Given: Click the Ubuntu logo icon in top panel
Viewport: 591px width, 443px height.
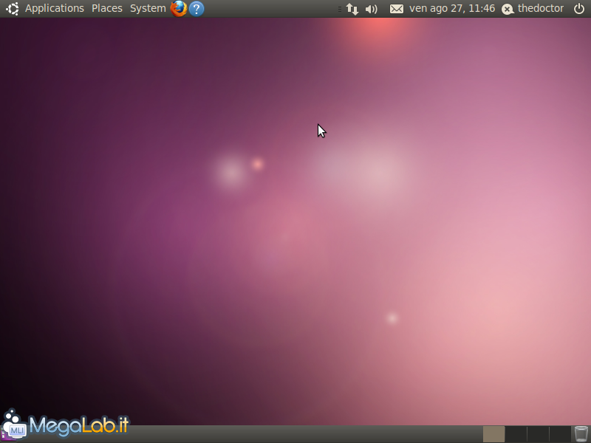Looking at the screenshot, I should (x=13, y=9).
